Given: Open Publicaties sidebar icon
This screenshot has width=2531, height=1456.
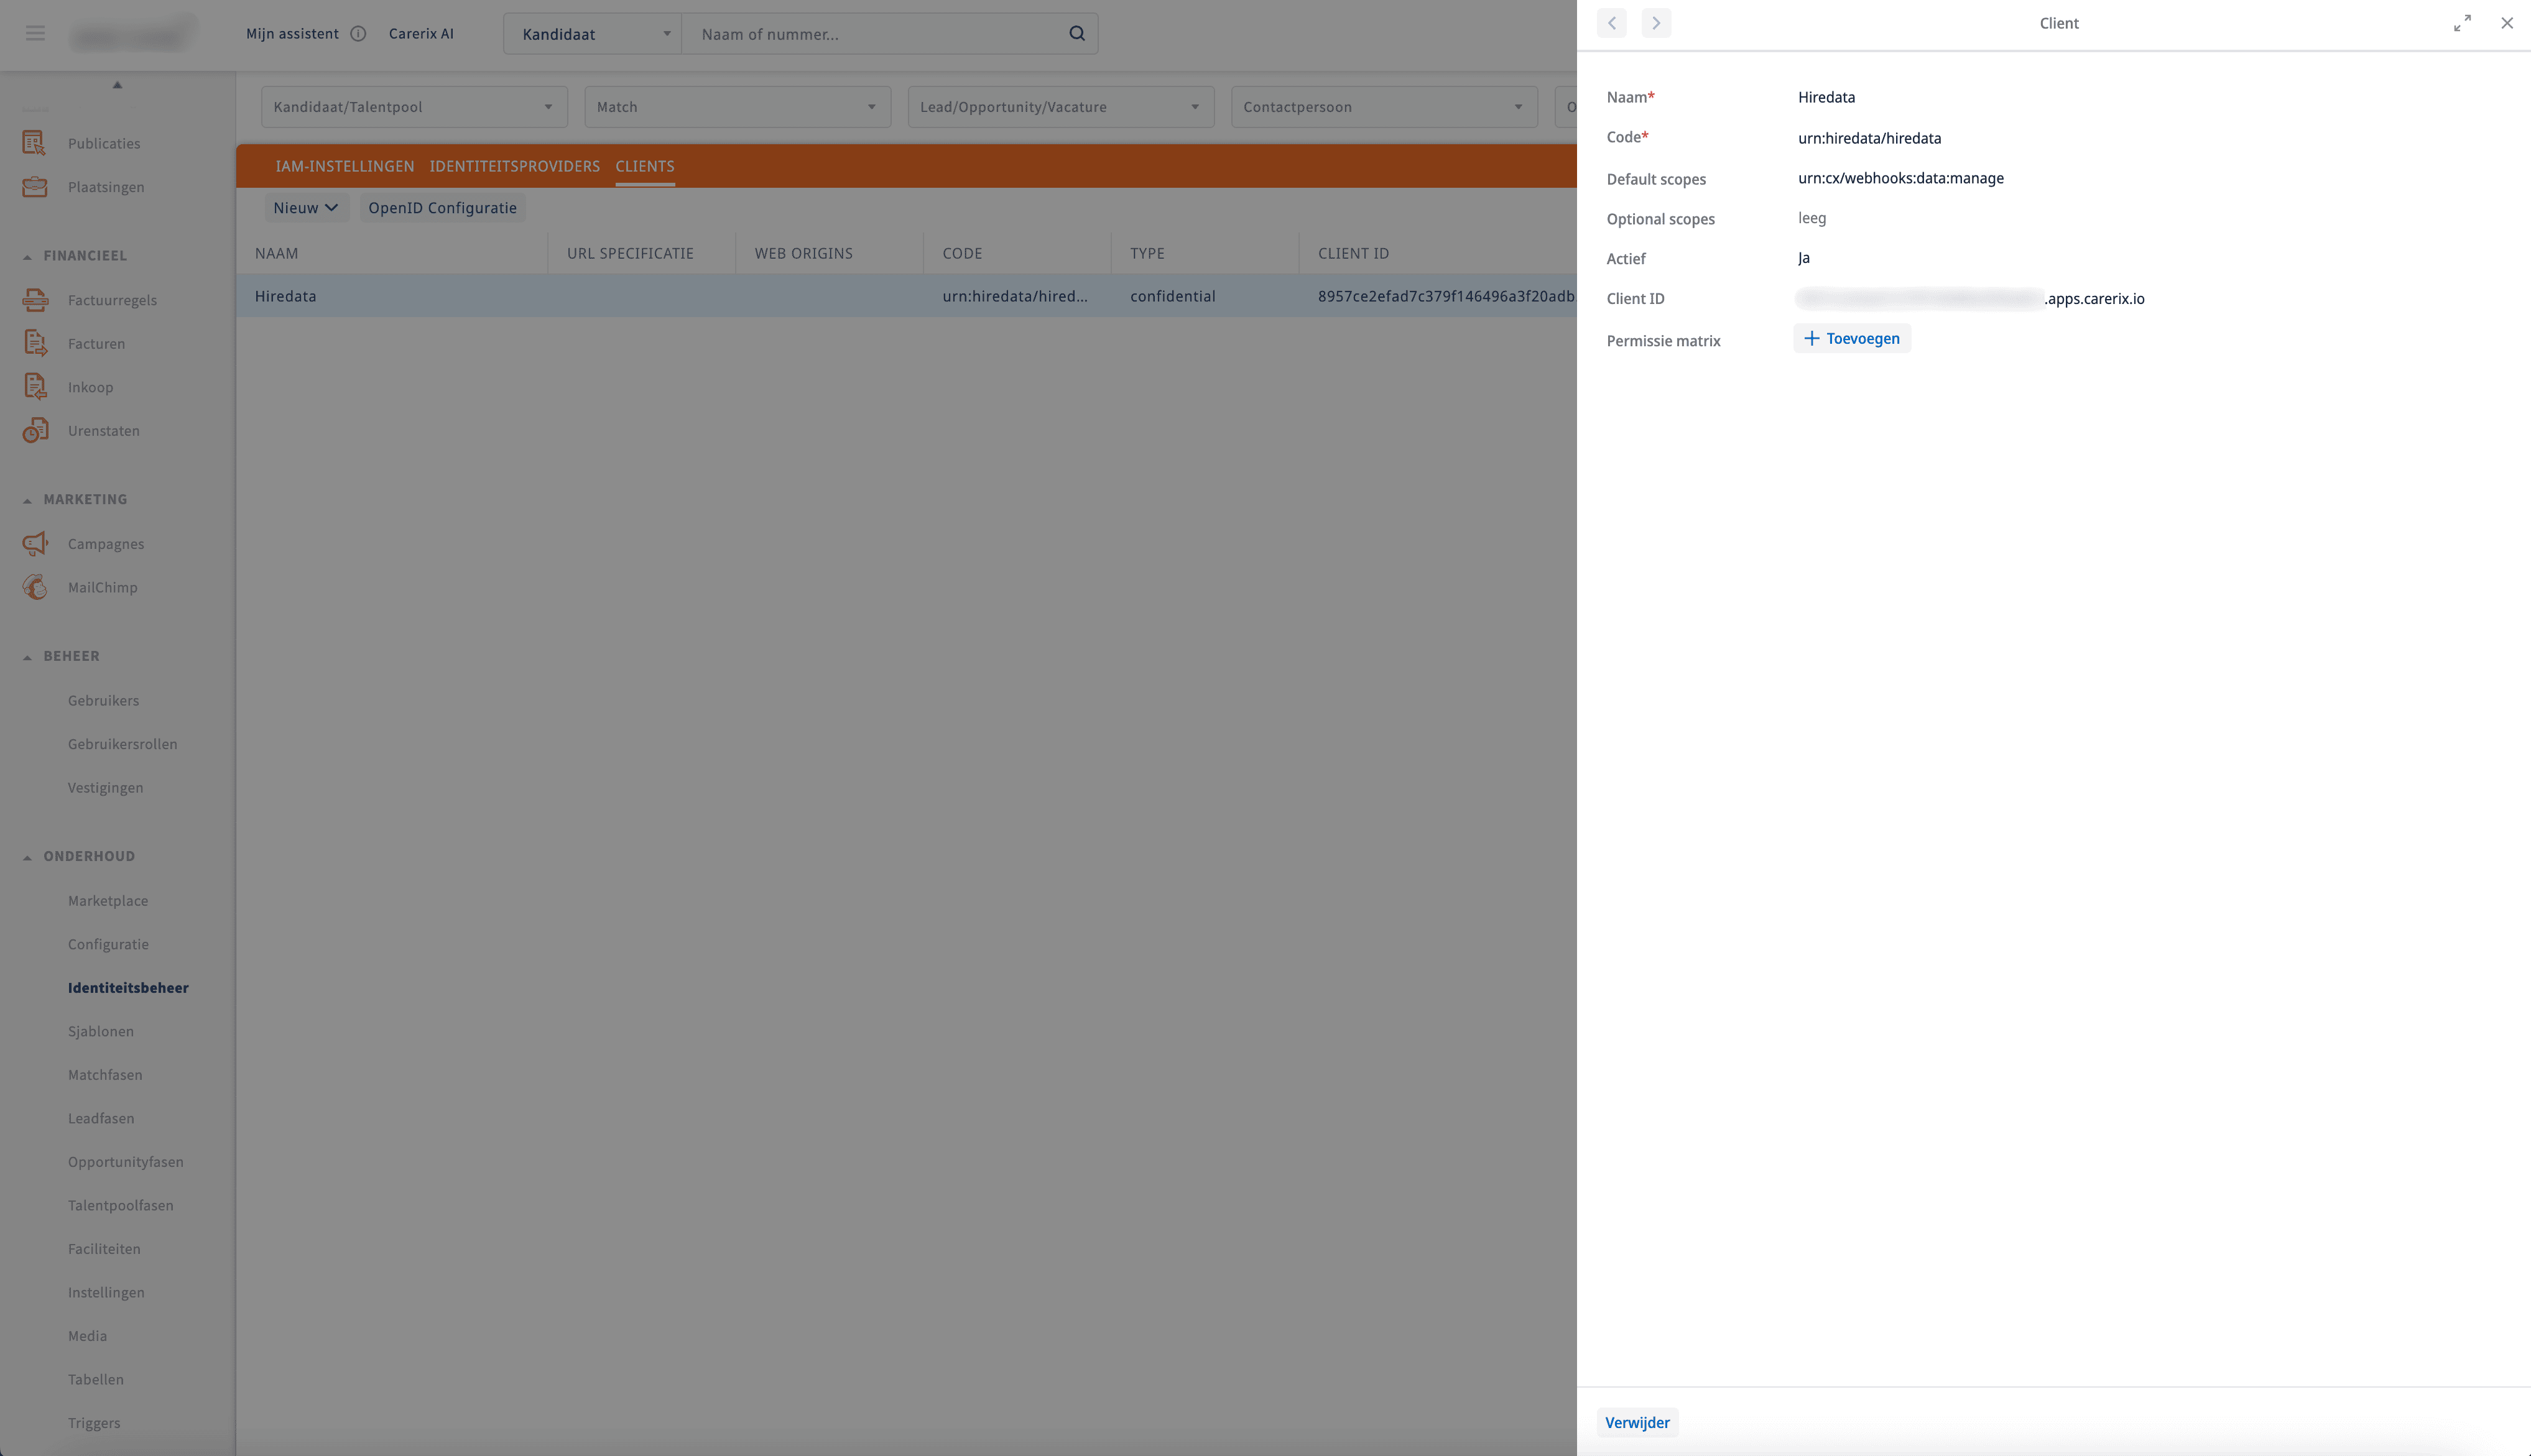Looking at the screenshot, I should [x=35, y=143].
